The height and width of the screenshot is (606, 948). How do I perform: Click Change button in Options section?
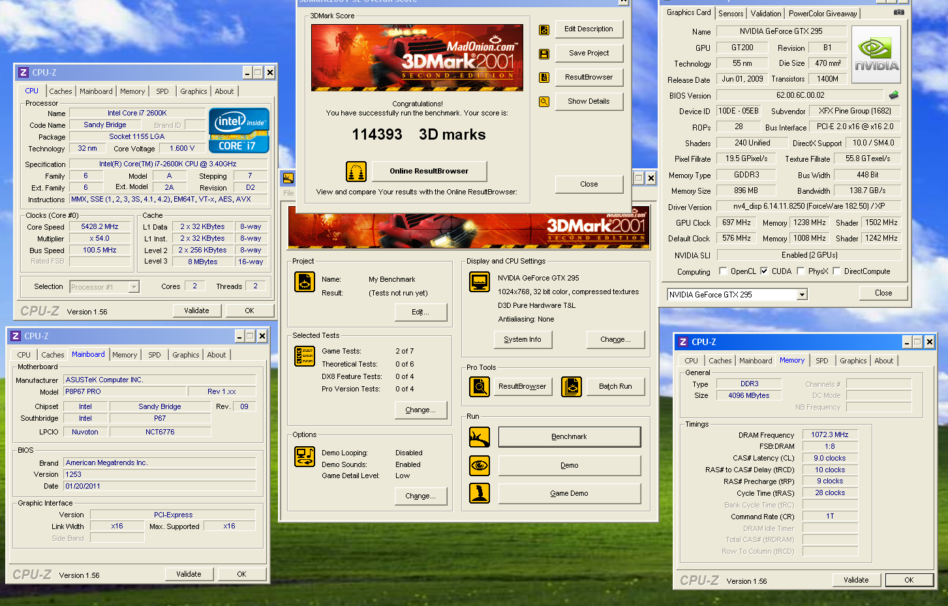click(x=421, y=496)
